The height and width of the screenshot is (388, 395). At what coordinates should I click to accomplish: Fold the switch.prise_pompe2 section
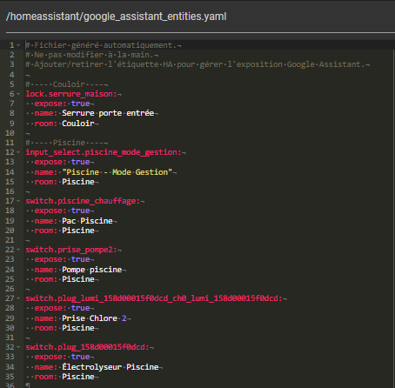coord(18,250)
